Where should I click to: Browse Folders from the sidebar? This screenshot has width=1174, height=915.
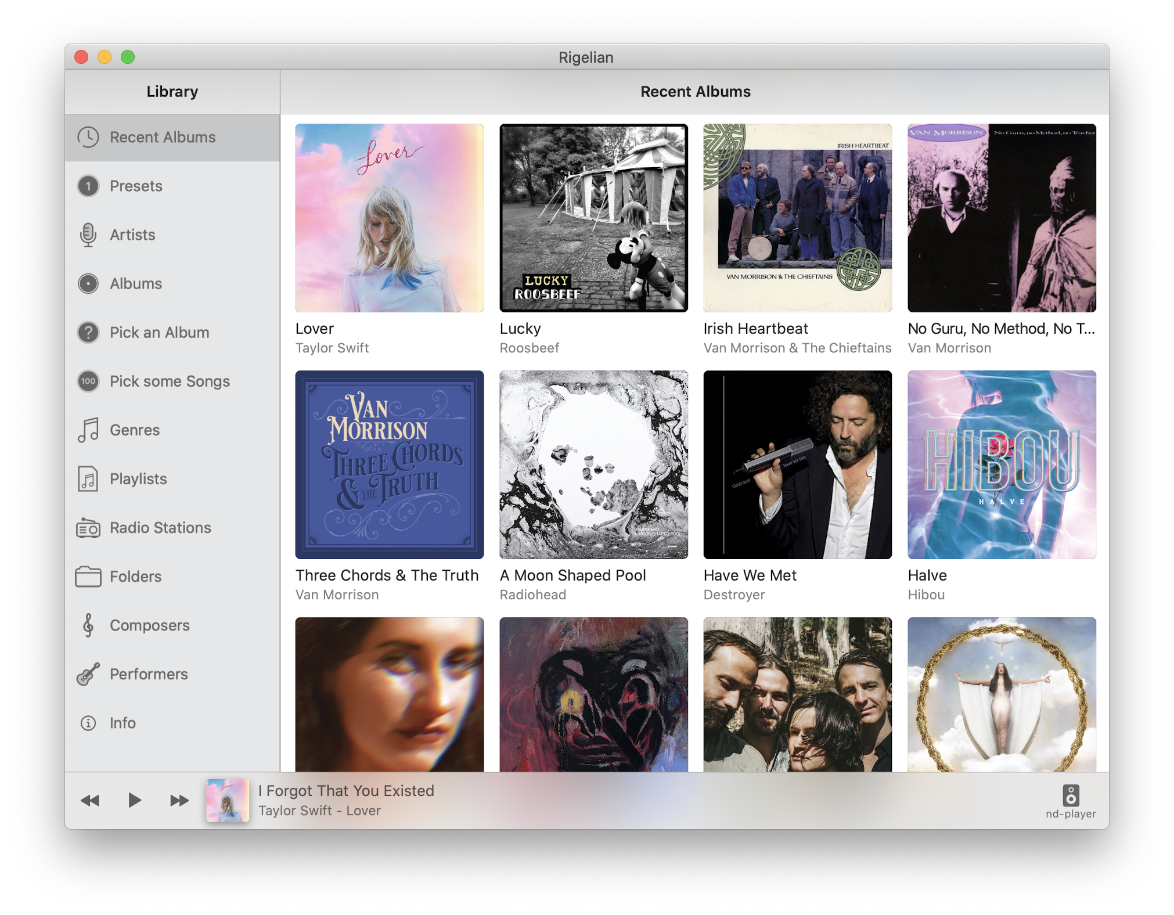coord(172,577)
